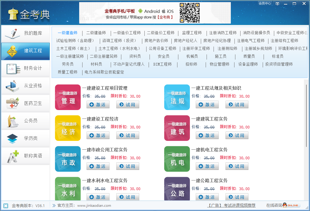The image size is (310, 211).
Task: Click the status bar icon beside 金考典版本
Action: [x=6, y=206]
